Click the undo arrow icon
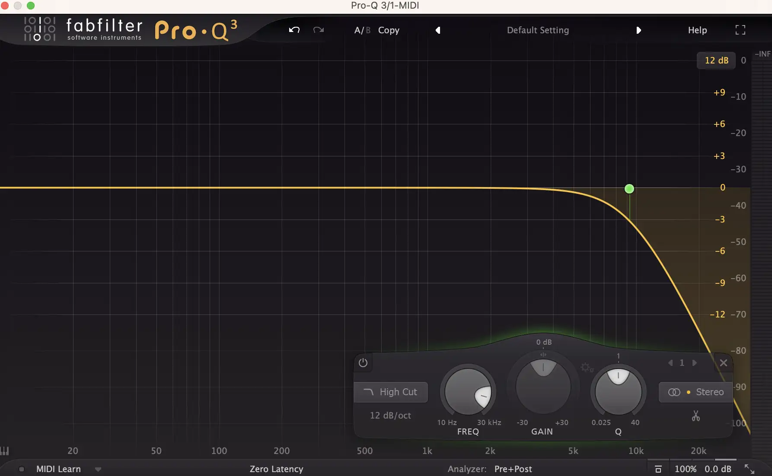Image resolution: width=772 pixels, height=476 pixels. click(294, 30)
